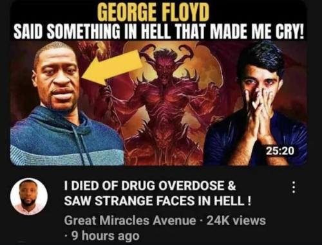Screen dimensions: 322x245
Task: Click the title line "SAW STRANGE FACES IN HELL !"
Action: [x=157, y=201]
